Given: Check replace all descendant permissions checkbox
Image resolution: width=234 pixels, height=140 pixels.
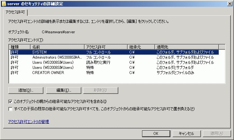Looking at the screenshot, I should click(x=10, y=109).
